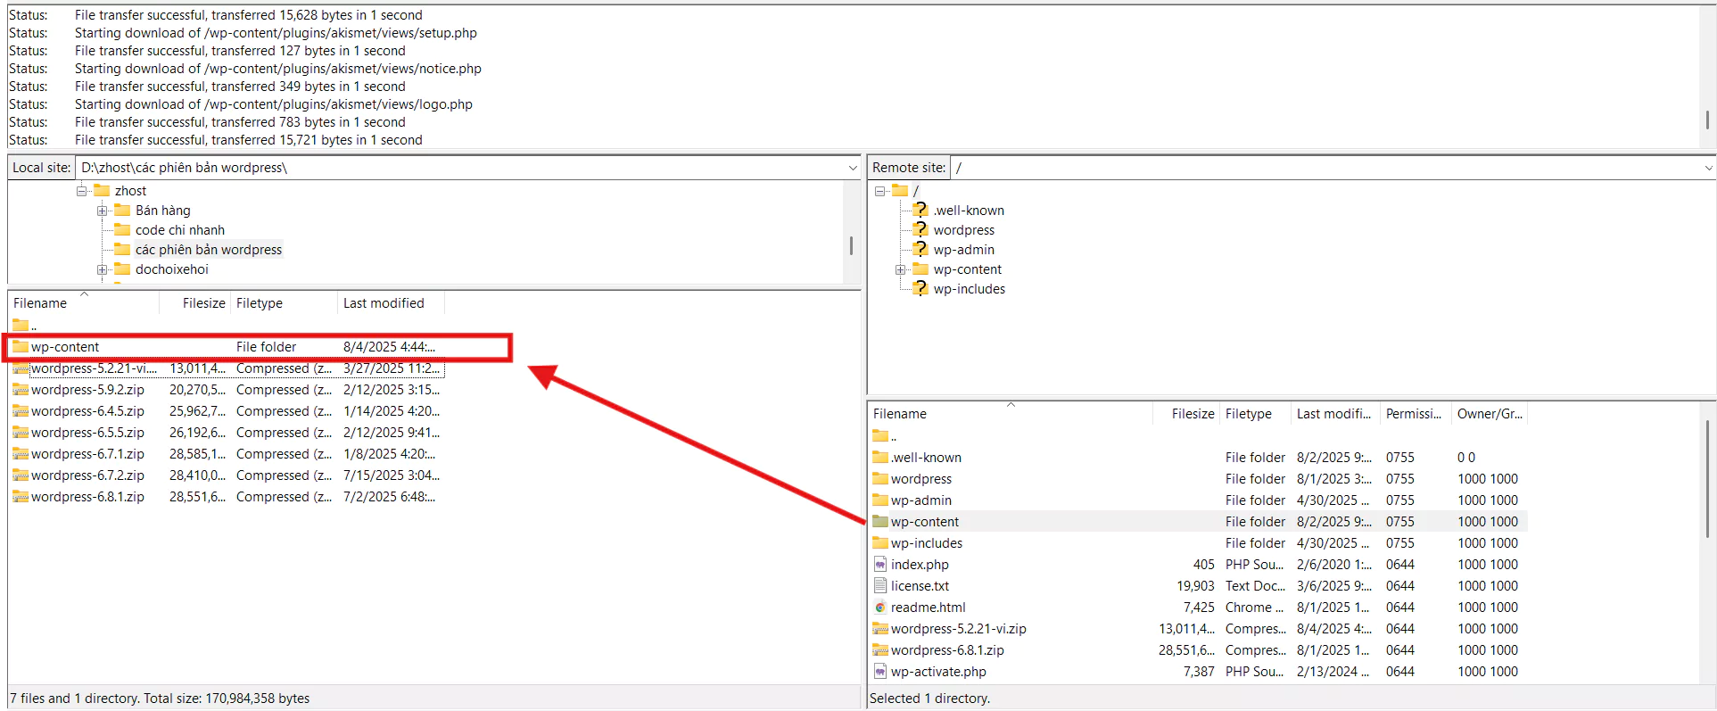Collapse the remote root folder node
Viewport: 1717px width, 711px height.
(879, 191)
